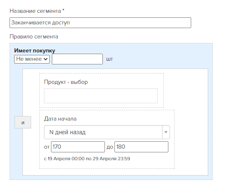Click the 'Продукт - выбор' selection box
The height and width of the screenshot is (185, 226).
[x=101, y=96]
